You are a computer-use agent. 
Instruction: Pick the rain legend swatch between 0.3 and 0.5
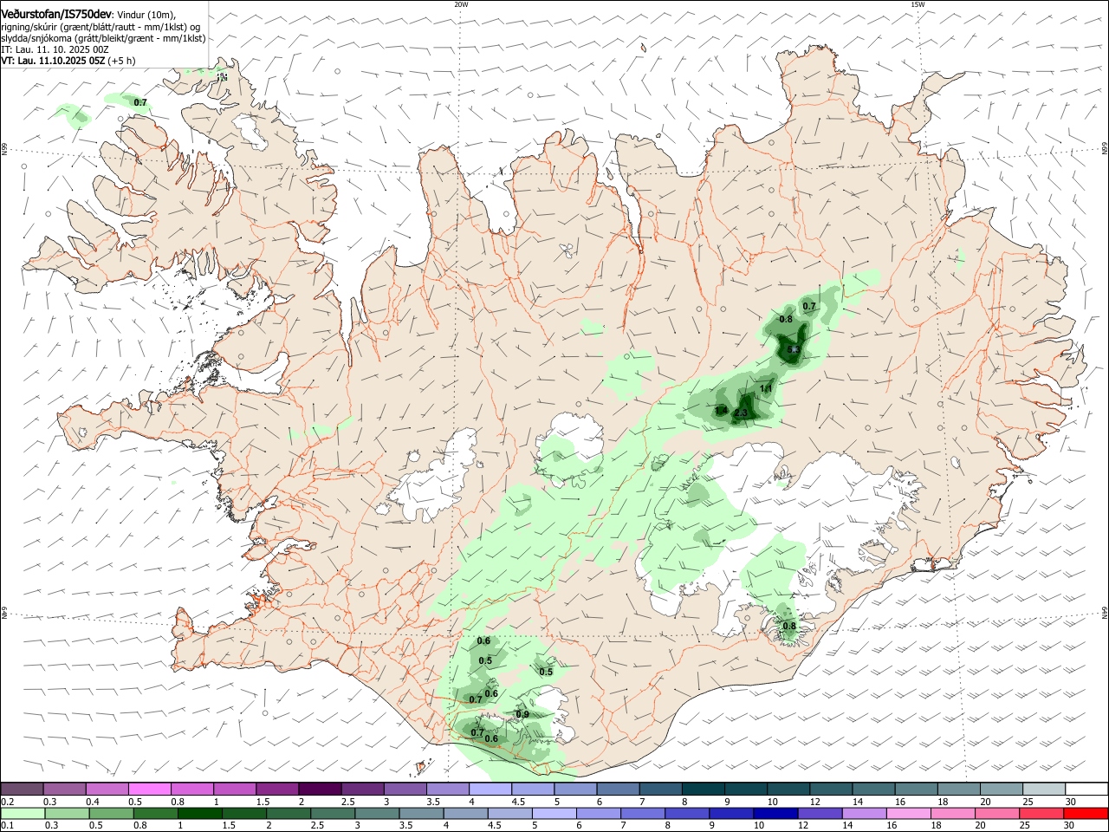66,813
